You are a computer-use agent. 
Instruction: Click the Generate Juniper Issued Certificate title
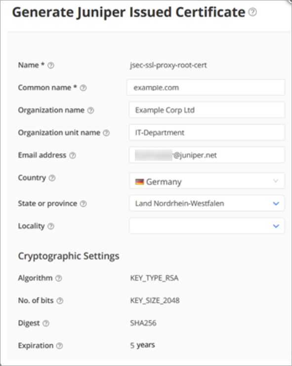[128, 12]
